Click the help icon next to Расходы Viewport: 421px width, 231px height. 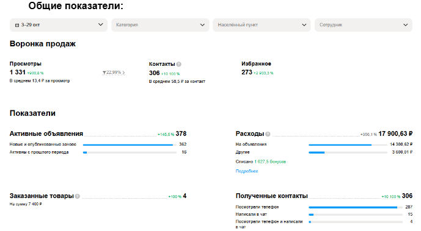pos(268,134)
